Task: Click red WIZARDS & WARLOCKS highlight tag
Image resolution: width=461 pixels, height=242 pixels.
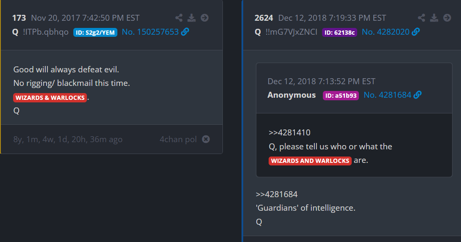Action: [x=50, y=98]
